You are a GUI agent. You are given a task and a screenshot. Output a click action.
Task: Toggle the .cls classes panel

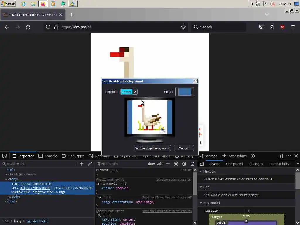160,164
